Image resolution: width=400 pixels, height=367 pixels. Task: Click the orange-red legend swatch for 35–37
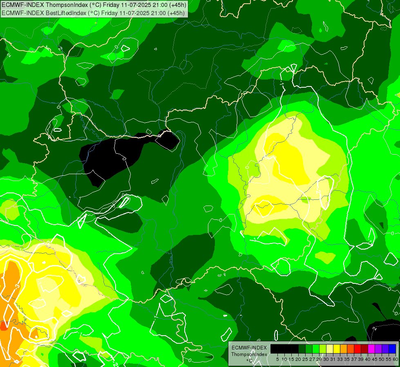pyautogui.click(x=351, y=349)
